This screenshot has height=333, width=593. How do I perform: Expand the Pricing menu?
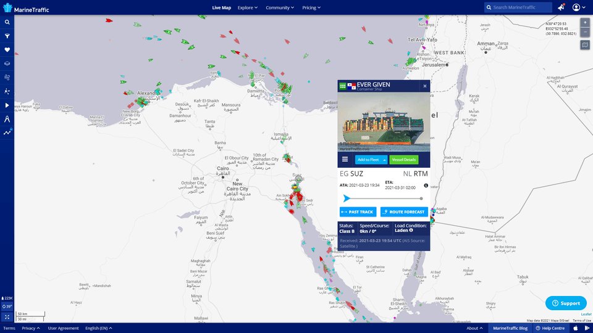click(311, 7)
